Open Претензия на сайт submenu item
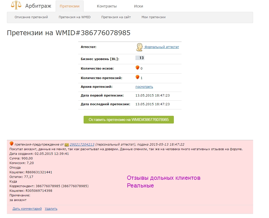The image size is (269, 218). pyautogui.click(x=116, y=17)
